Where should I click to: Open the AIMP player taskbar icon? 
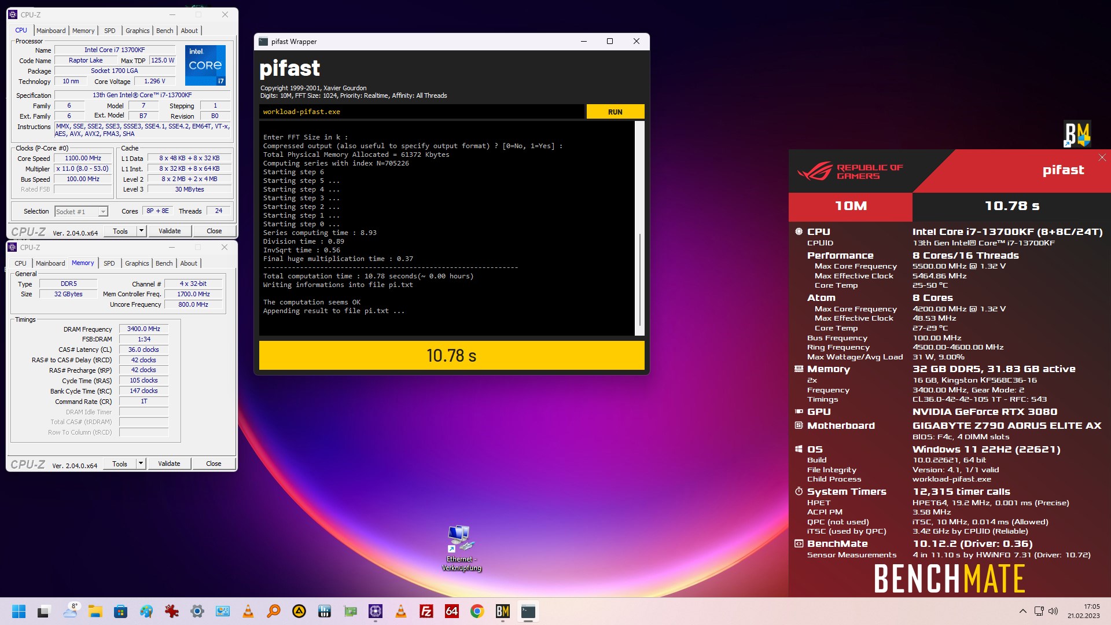(299, 611)
